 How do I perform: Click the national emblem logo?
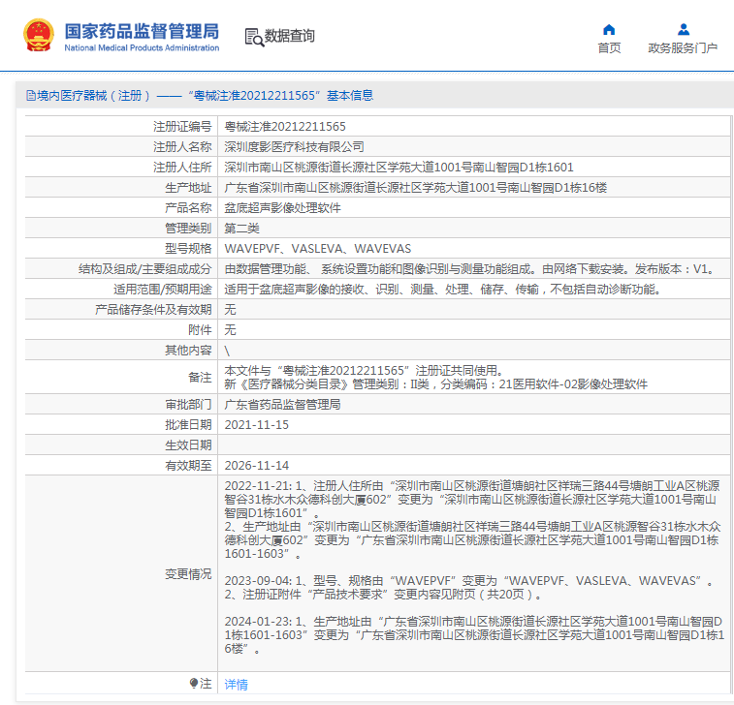pyautogui.click(x=39, y=35)
